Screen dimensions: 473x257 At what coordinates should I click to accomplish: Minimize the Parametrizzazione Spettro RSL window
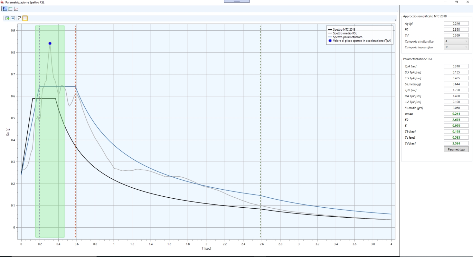(445, 2)
